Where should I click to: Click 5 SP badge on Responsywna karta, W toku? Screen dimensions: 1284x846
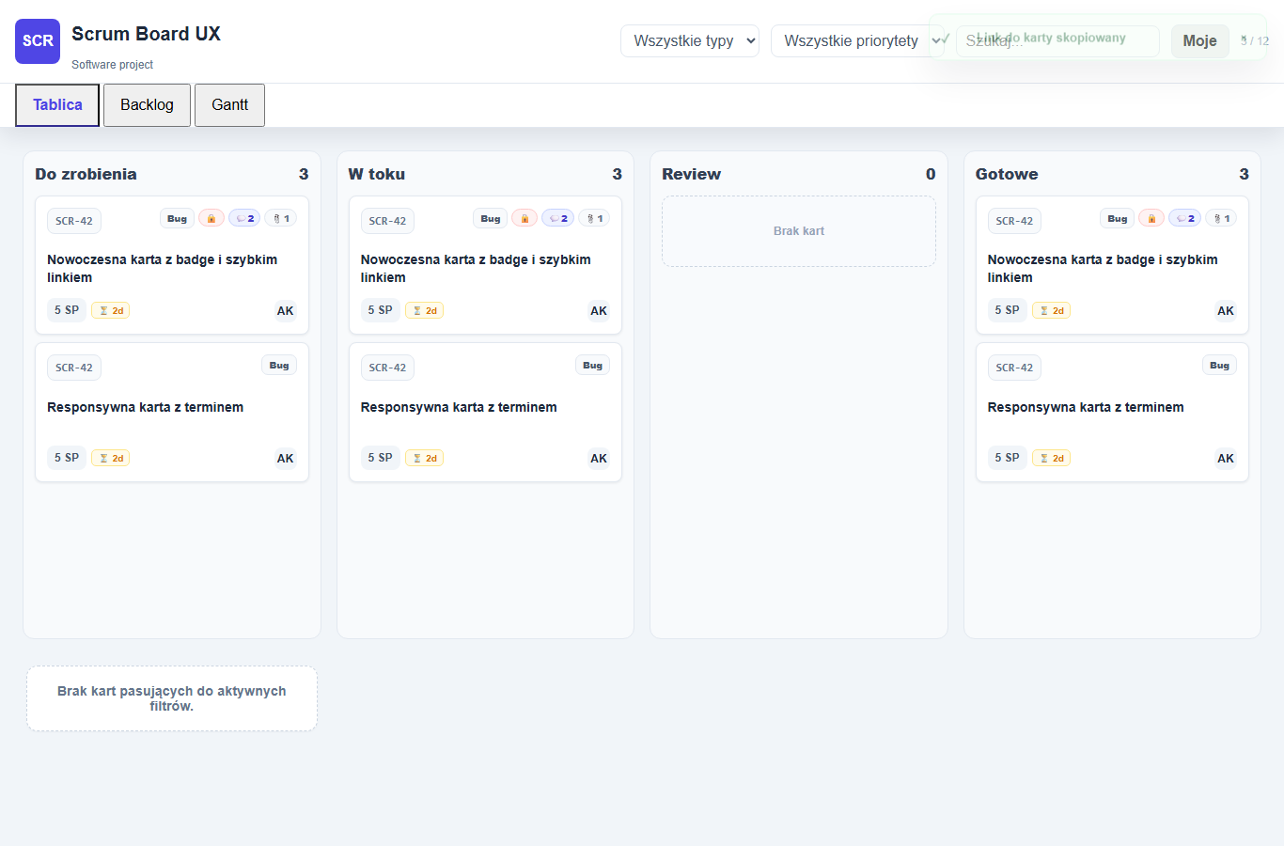381,458
